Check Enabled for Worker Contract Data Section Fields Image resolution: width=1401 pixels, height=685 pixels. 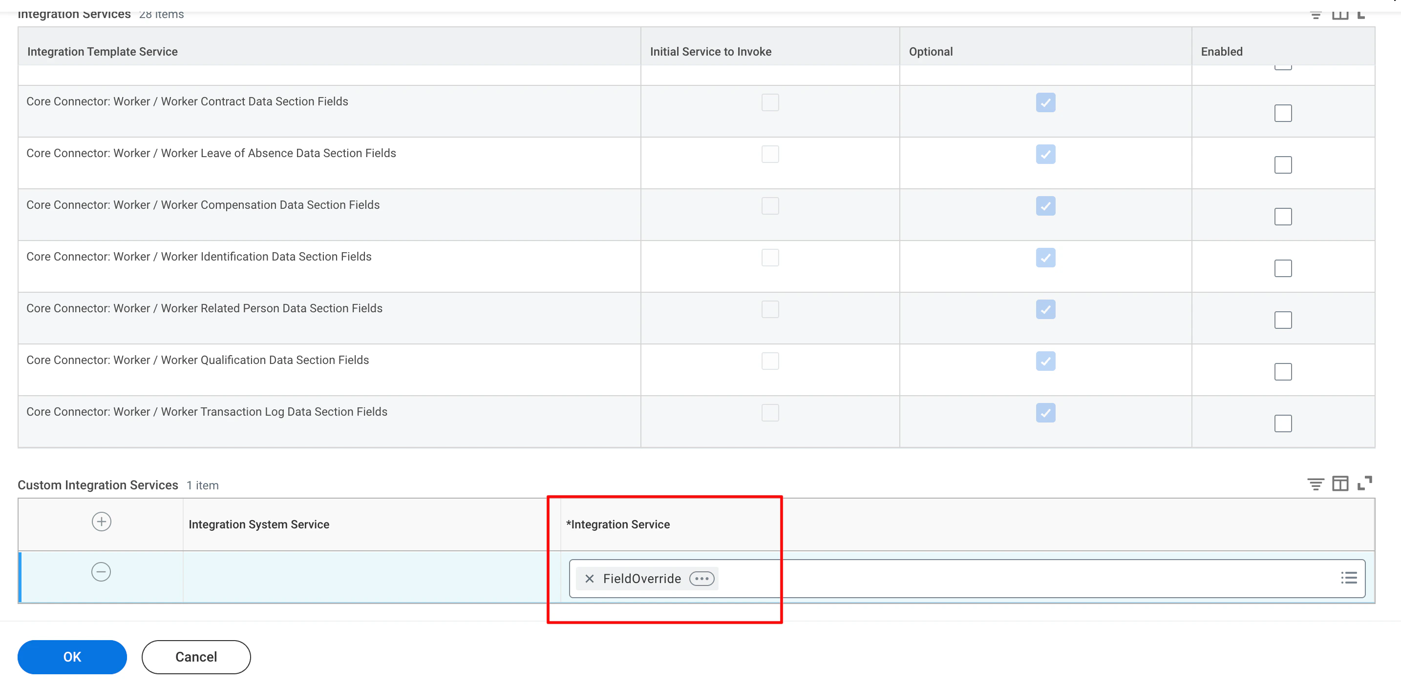click(1283, 113)
